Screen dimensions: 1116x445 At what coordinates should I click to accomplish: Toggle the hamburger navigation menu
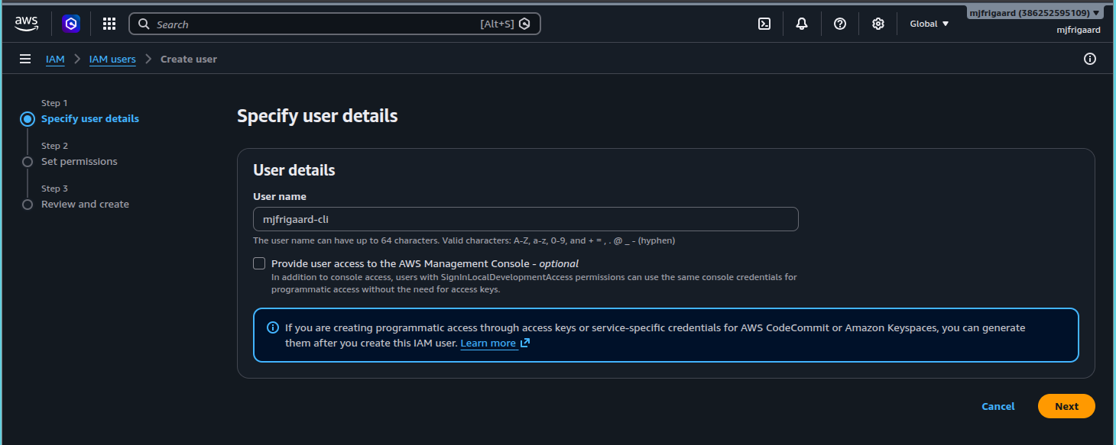(25, 59)
